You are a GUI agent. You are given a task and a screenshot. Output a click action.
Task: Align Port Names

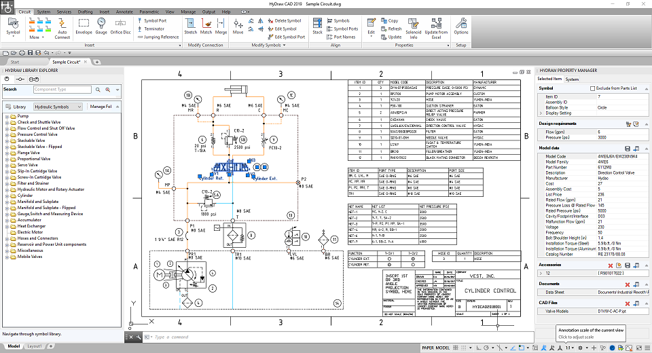[341, 37]
